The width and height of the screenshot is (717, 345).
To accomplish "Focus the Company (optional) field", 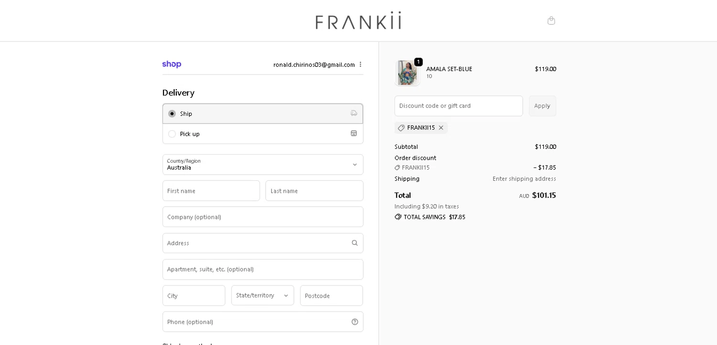I will (263, 217).
